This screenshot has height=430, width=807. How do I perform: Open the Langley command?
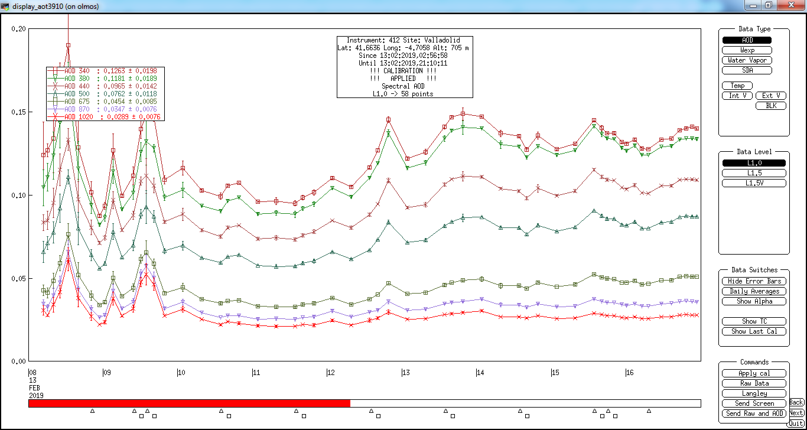pyautogui.click(x=754, y=393)
